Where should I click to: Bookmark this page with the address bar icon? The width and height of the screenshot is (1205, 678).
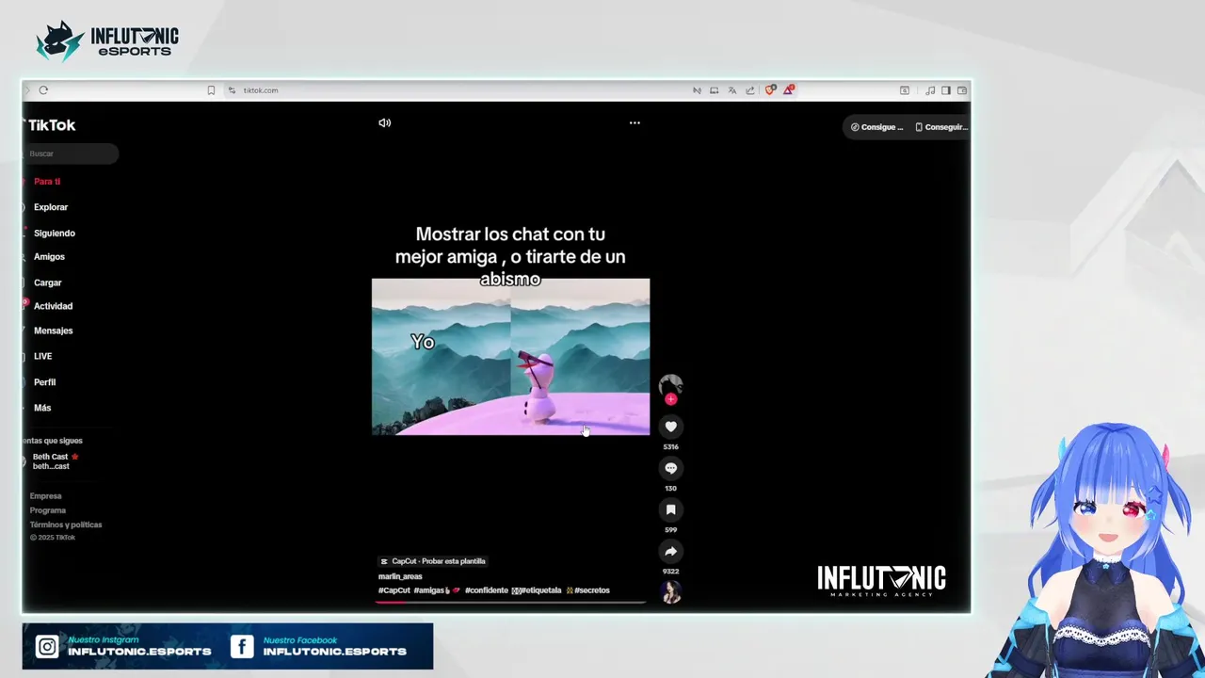[x=211, y=90]
